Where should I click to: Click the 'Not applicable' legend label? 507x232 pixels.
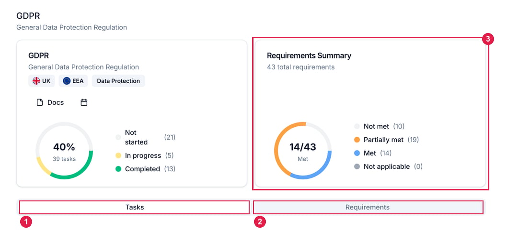pyautogui.click(x=387, y=166)
